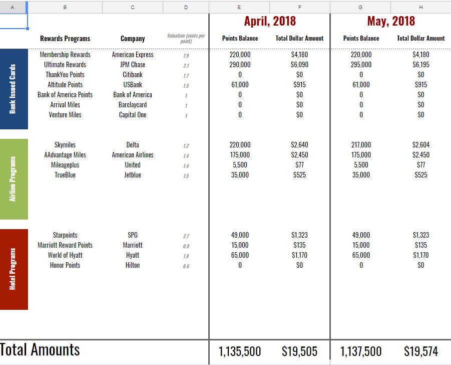
Task: Click the Membership Rewards cell
Action: pos(65,55)
